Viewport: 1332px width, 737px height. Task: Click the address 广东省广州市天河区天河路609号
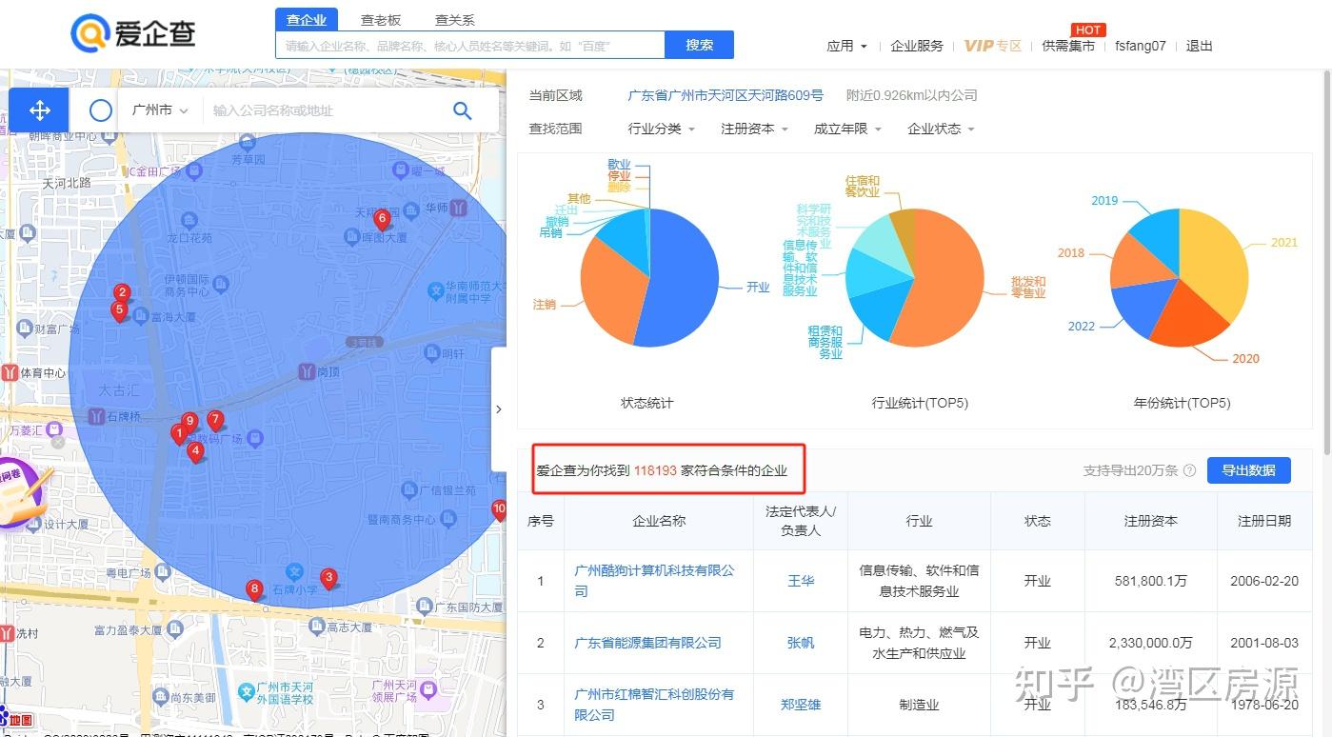(726, 95)
